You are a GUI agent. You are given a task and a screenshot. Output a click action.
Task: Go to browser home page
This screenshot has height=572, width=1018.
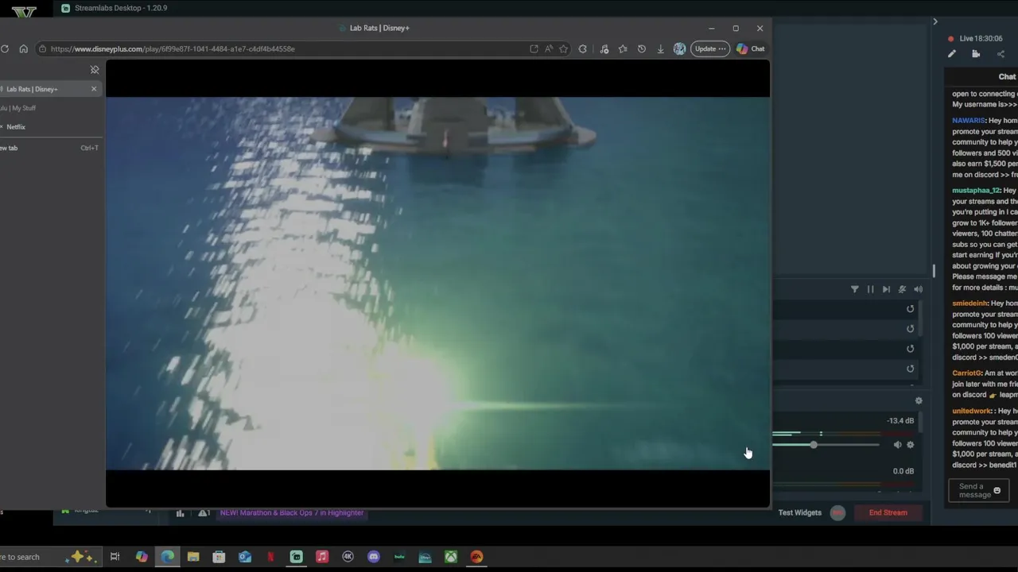[23, 48]
